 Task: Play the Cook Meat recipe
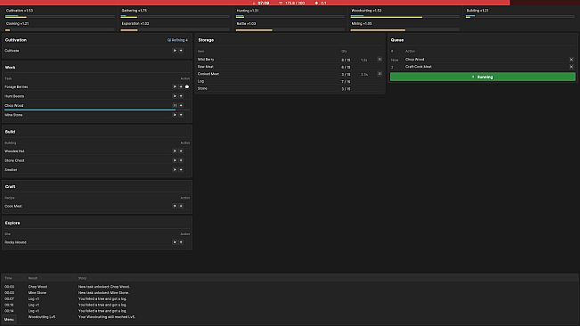175,206
